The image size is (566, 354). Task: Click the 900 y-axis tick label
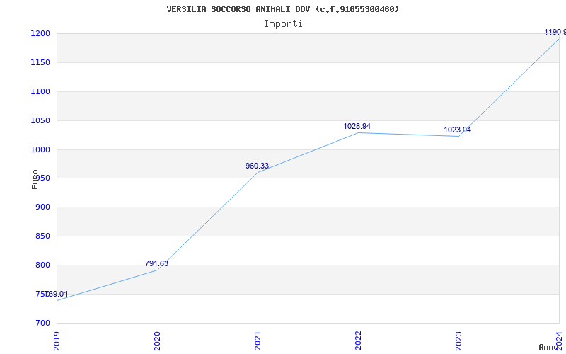tap(42, 207)
